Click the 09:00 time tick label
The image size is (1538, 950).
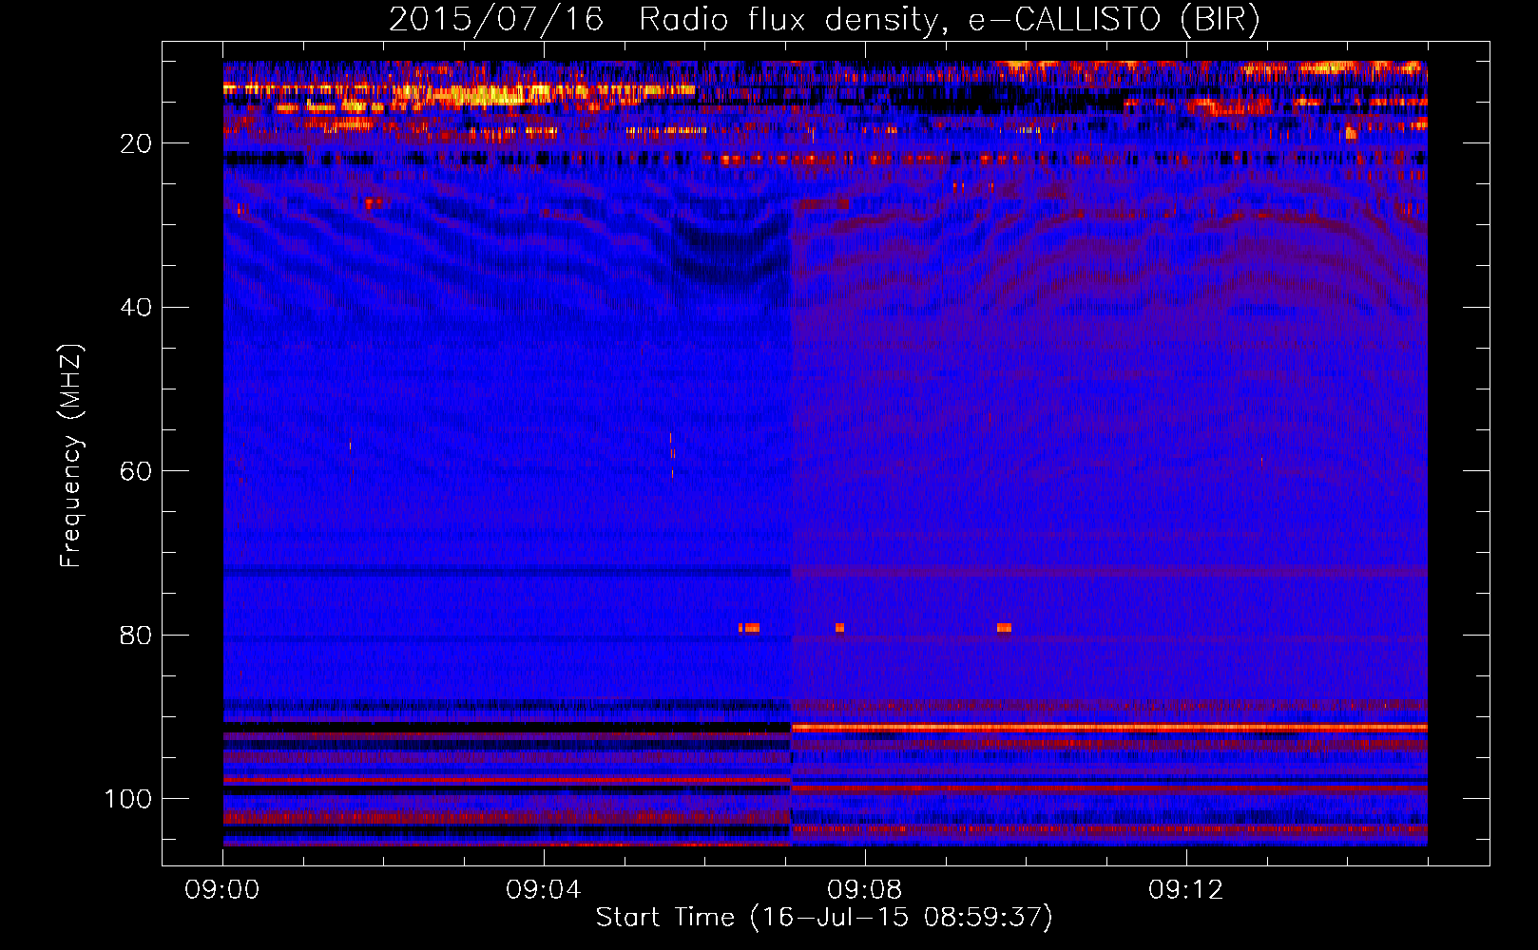point(223,890)
